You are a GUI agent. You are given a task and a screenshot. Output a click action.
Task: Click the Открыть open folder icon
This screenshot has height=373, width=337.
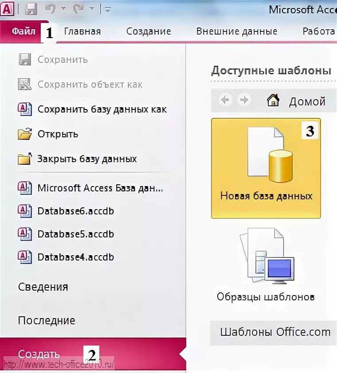pos(25,134)
